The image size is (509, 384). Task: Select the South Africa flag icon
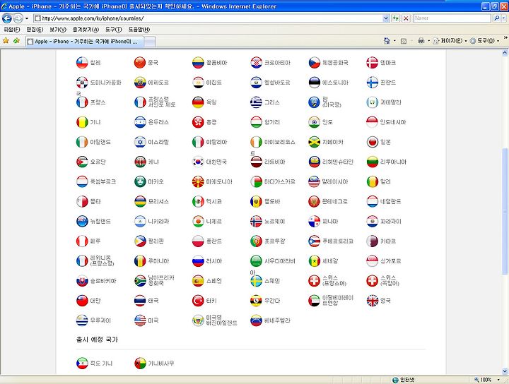pos(140,281)
